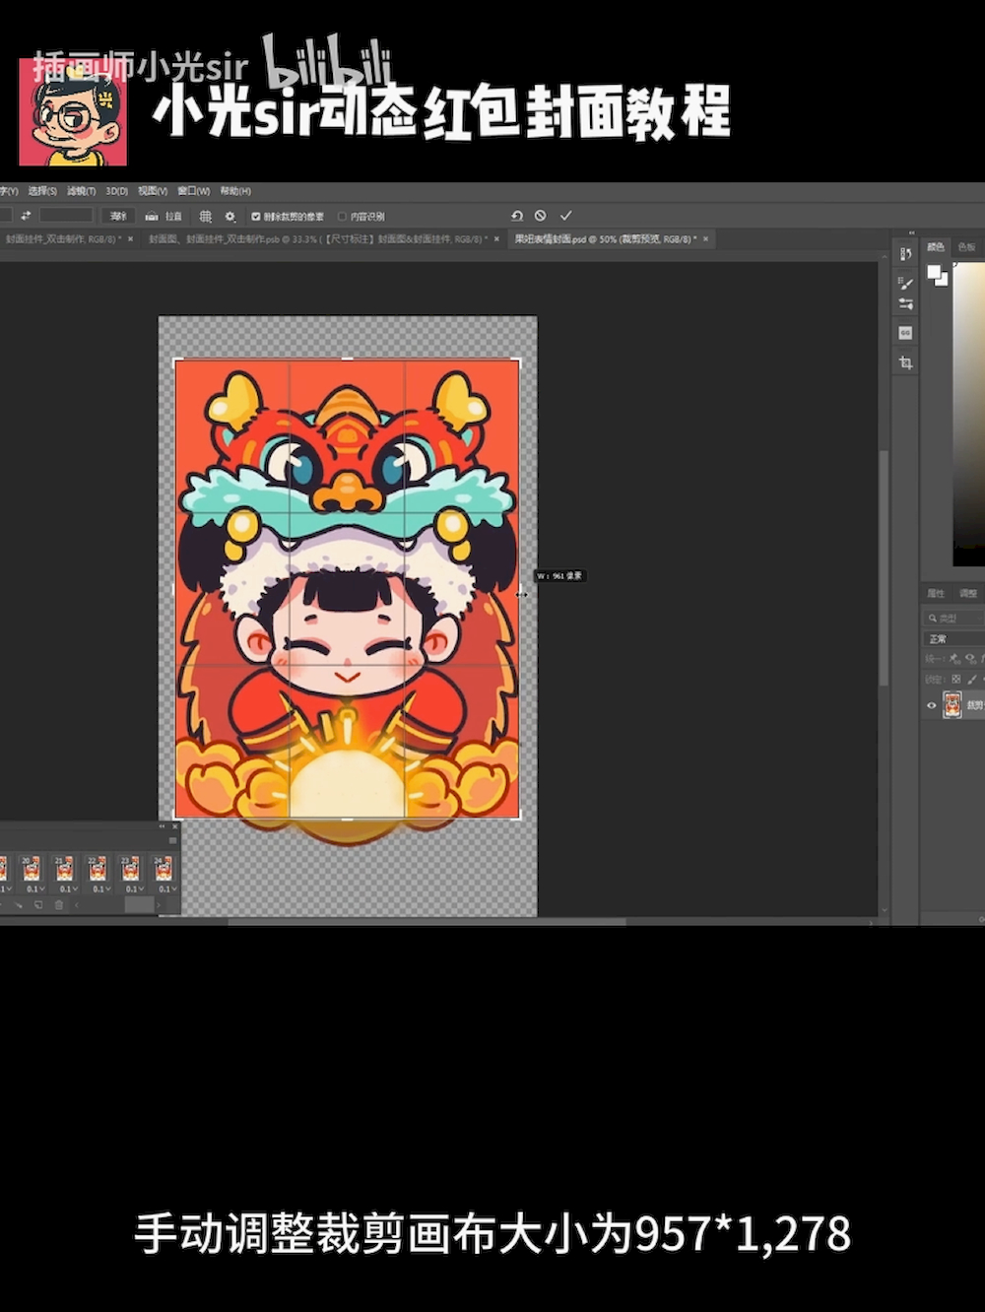
Task: Open the 窗口(W) menu
Action: pyautogui.click(x=193, y=191)
